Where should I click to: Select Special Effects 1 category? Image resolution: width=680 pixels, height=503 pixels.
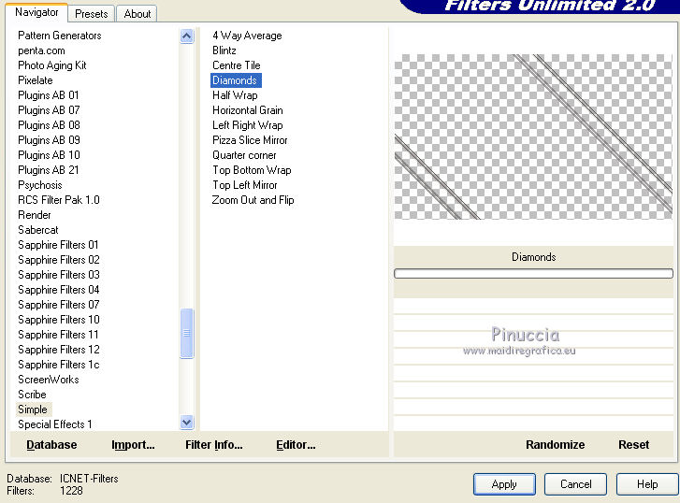54,424
